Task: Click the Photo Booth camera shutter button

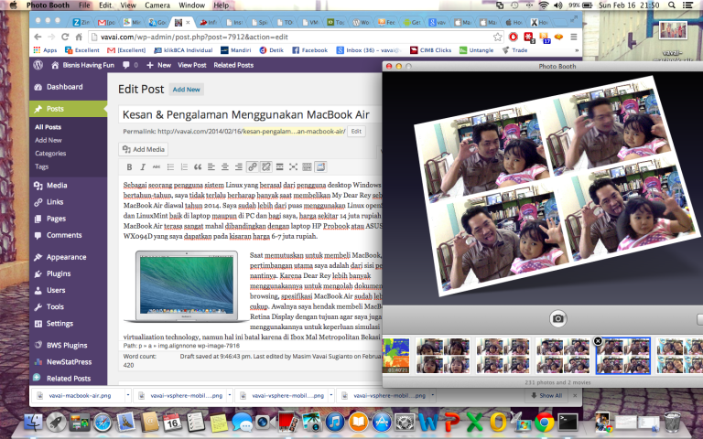Action: coord(557,318)
